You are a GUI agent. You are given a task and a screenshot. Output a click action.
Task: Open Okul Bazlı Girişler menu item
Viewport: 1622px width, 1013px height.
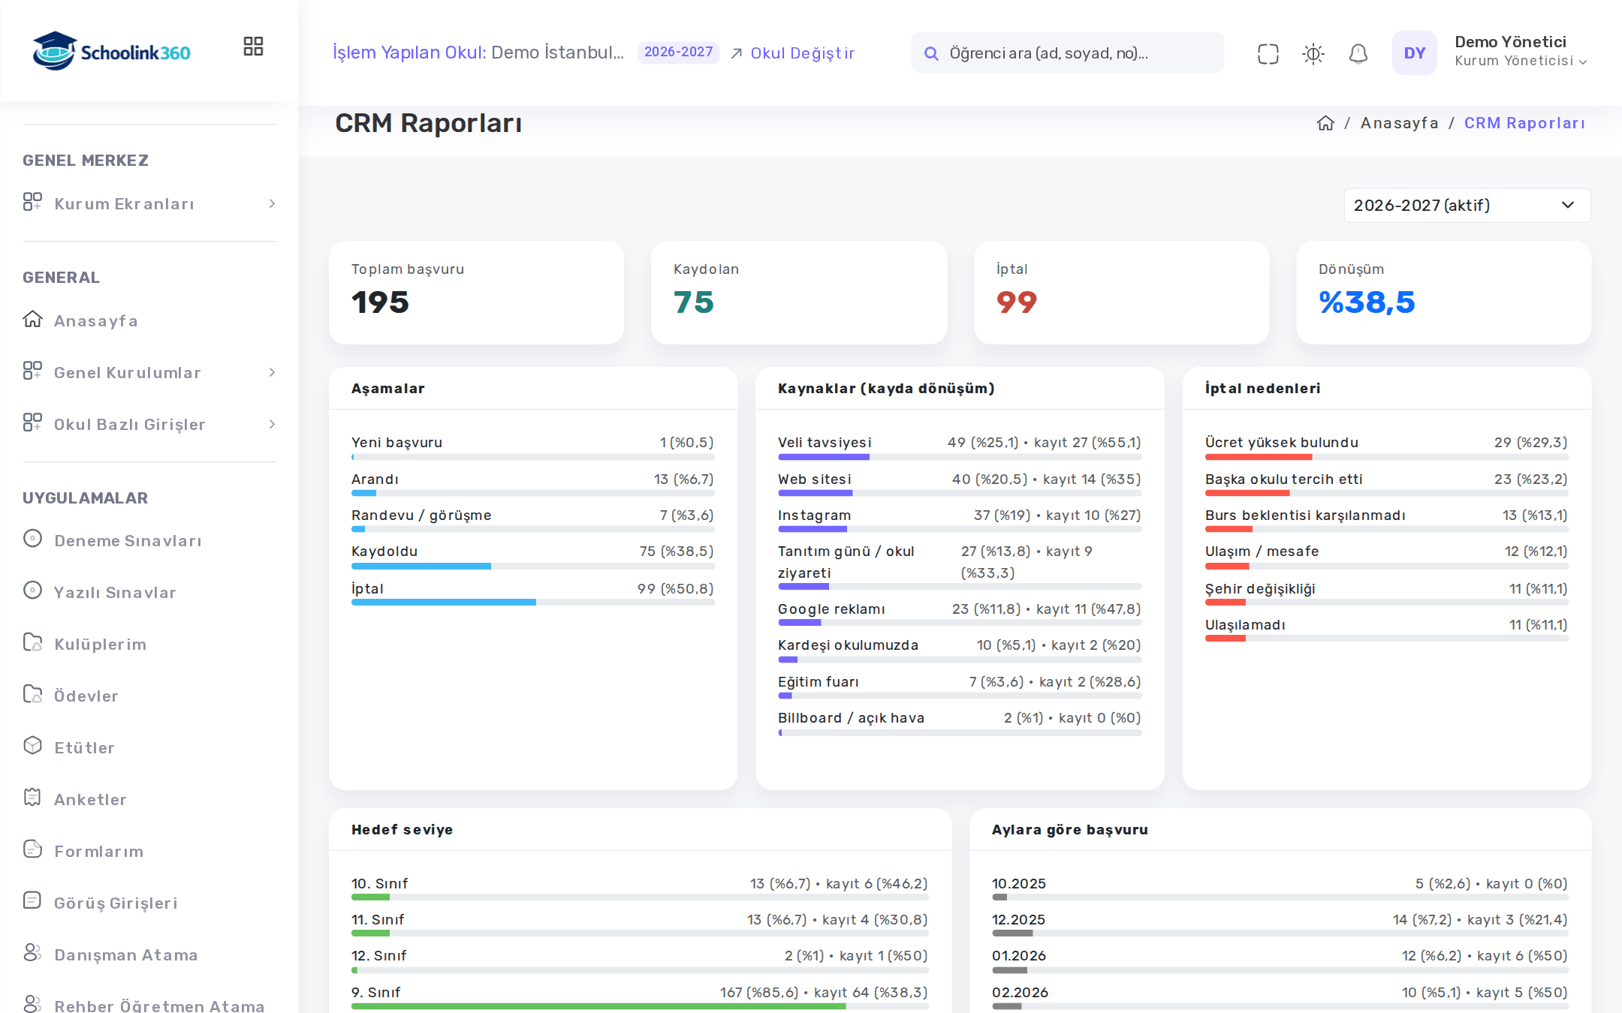pyautogui.click(x=149, y=425)
